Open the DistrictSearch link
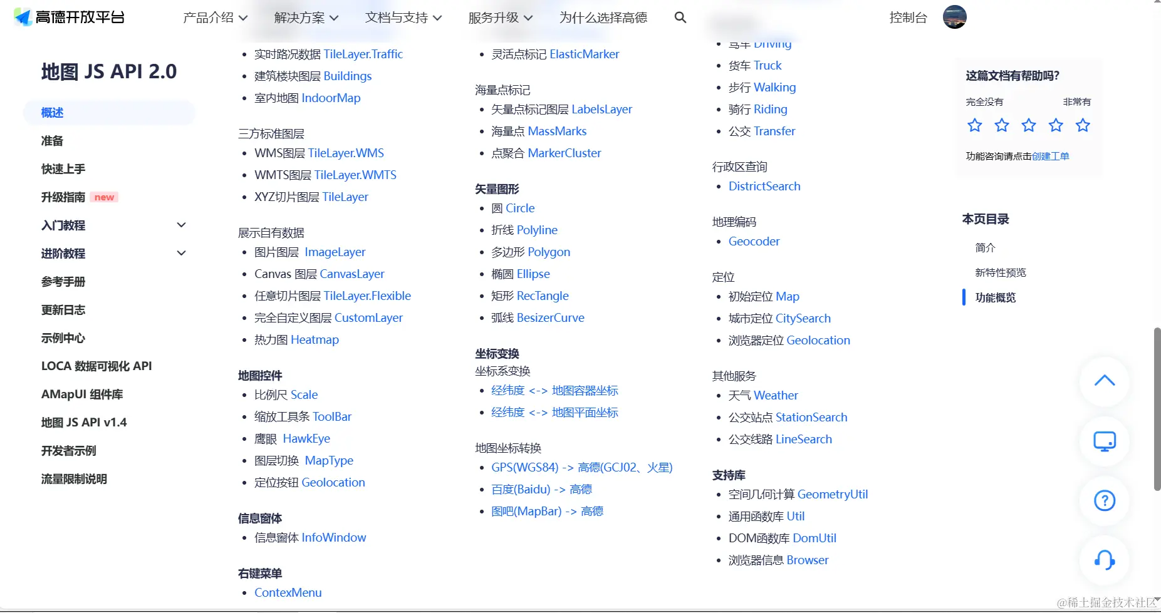This screenshot has height=613, width=1161. [x=764, y=186]
